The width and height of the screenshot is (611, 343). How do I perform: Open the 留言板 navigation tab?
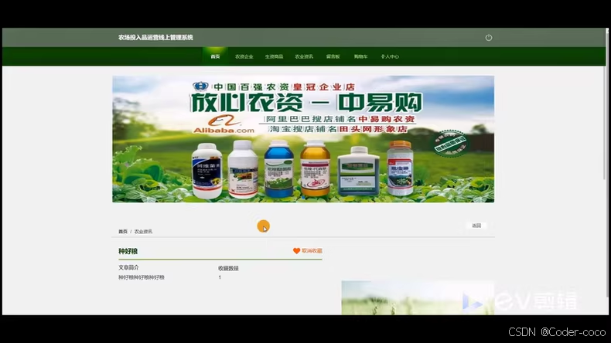pyautogui.click(x=333, y=56)
